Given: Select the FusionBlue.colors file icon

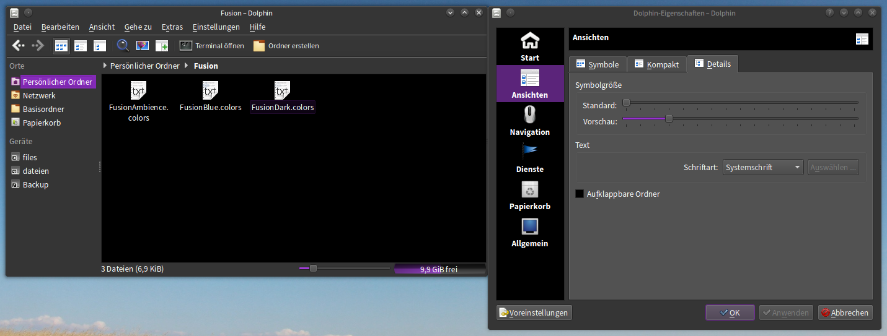Looking at the screenshot, I should [210, 90].
